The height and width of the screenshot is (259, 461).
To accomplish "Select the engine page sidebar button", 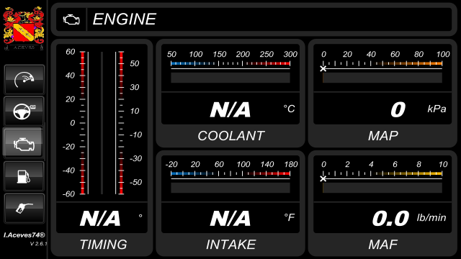I will point(23,143).
